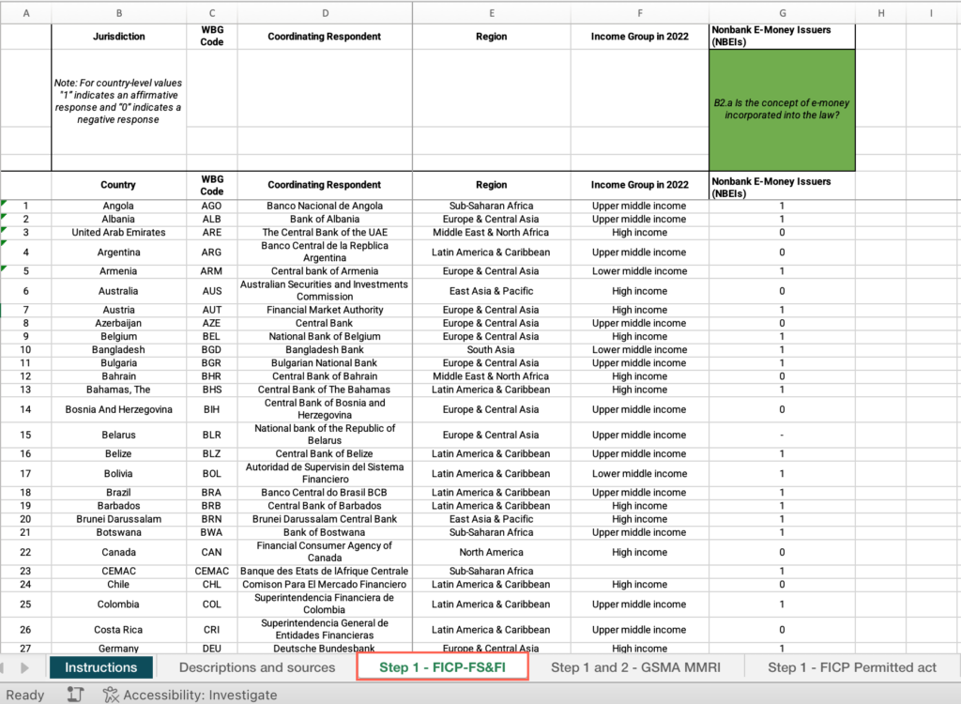Open the Instructions sheet tab
This screenshot has width=961, height=704.
pos(101,667)
